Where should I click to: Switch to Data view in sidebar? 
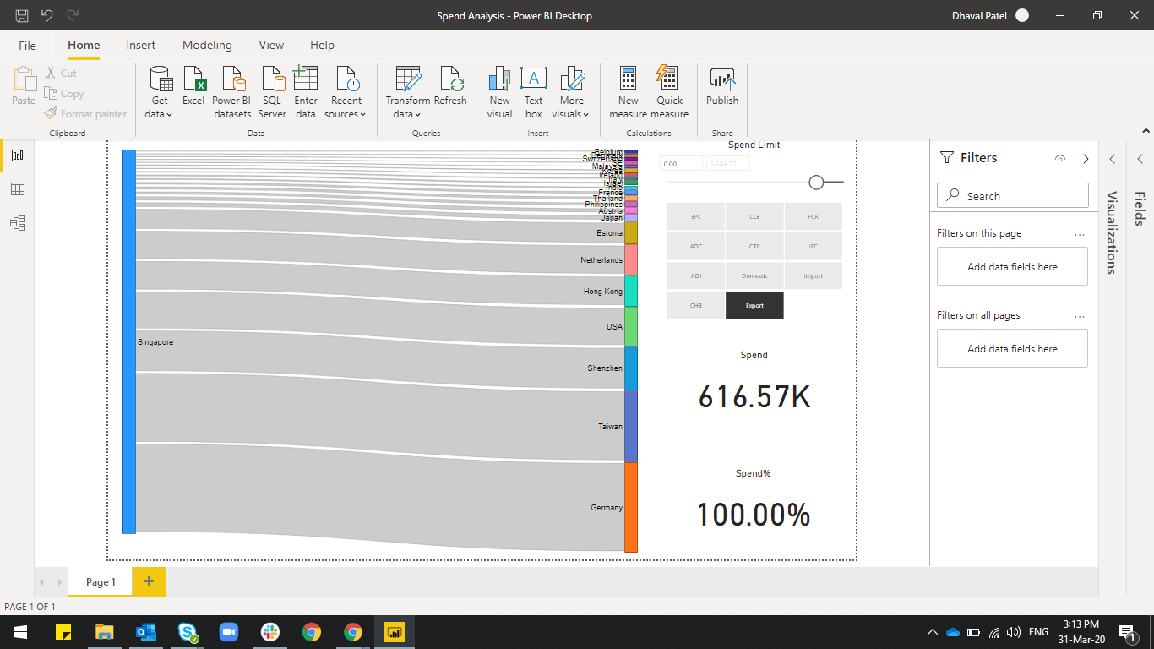[x=18, y=188]
